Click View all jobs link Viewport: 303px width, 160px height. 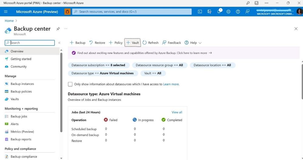pos(177,112)
